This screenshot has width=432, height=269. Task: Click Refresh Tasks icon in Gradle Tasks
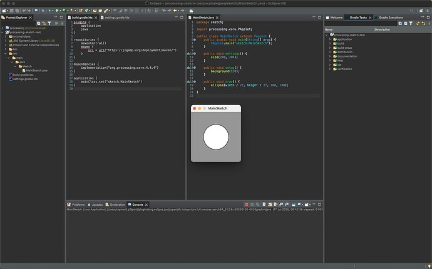click(418, 23)
